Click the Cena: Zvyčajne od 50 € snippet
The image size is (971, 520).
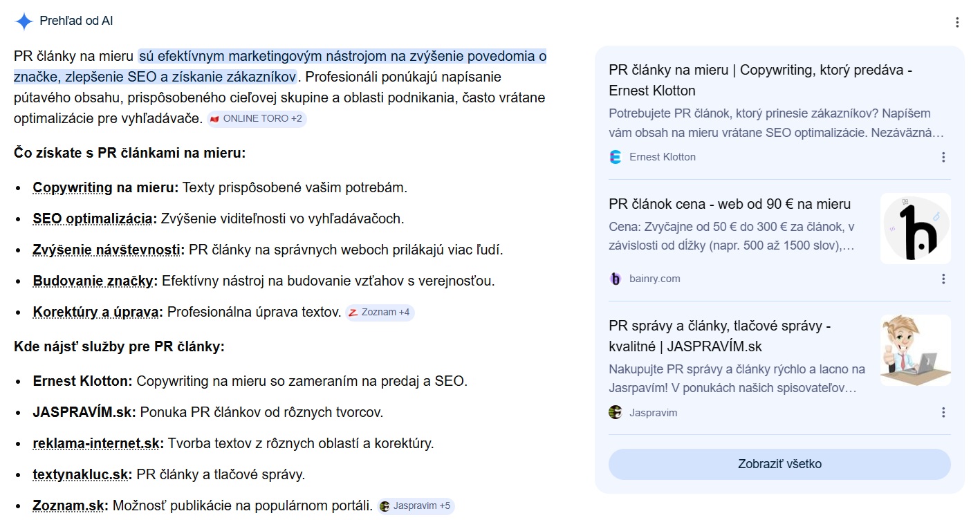[733, 236]
